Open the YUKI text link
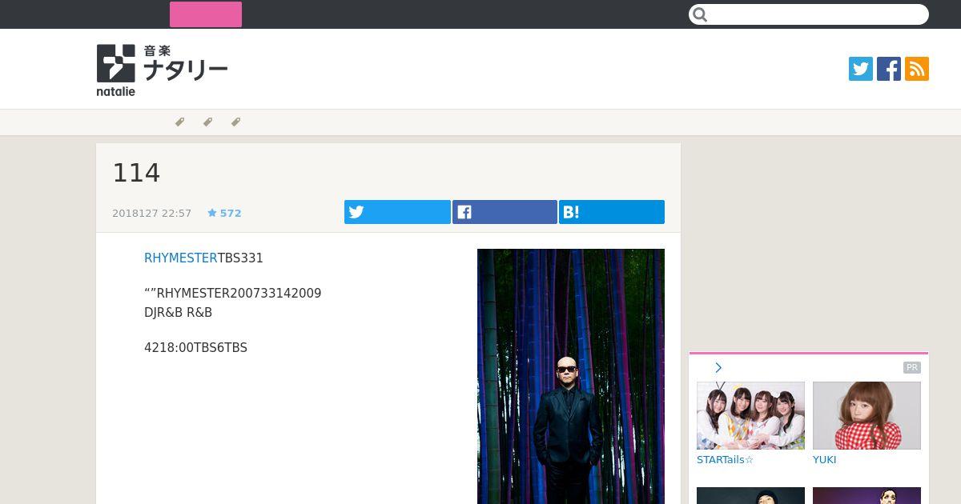The width and height of the screenshot is (961, 504). click(825, 460)
